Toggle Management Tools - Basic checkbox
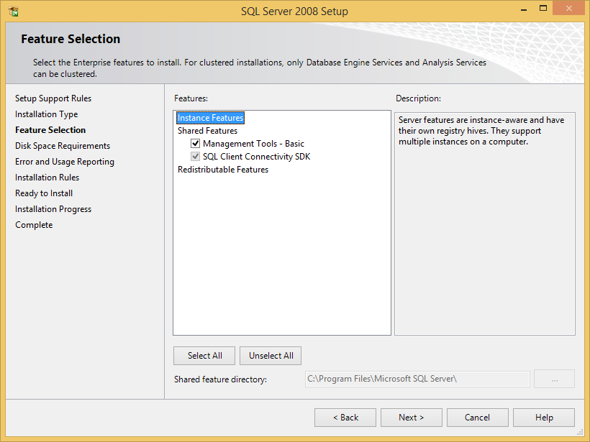 195,143
